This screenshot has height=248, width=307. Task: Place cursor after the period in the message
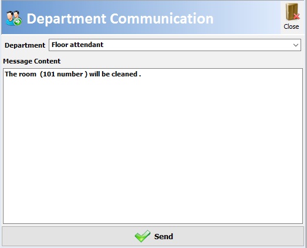point(141,74)
